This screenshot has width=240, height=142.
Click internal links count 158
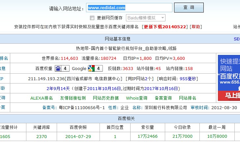(x=189, y=69)
